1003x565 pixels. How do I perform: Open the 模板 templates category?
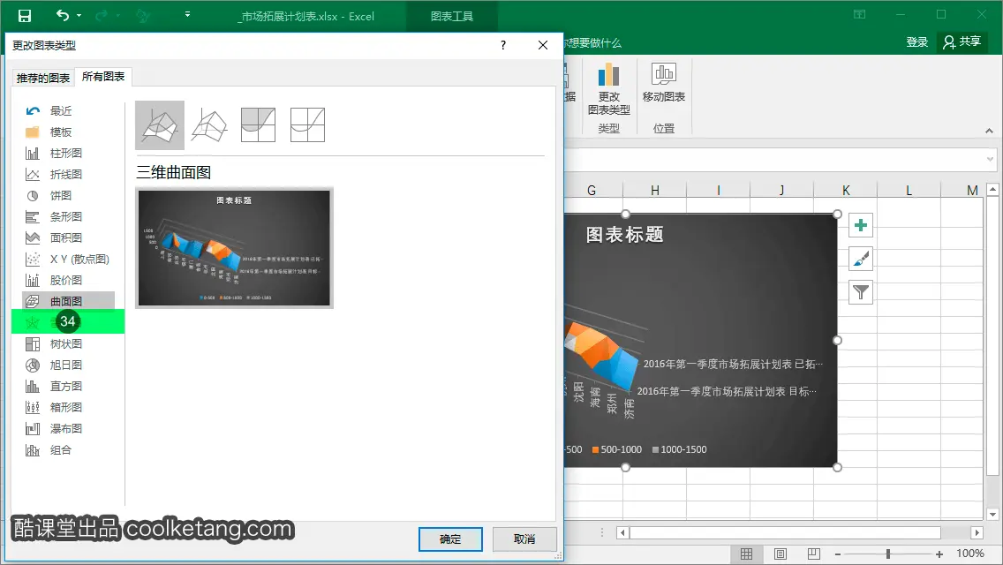coord(61,132)
